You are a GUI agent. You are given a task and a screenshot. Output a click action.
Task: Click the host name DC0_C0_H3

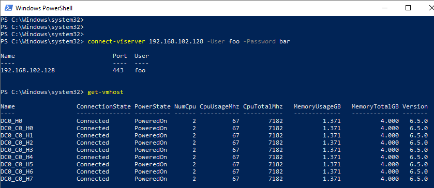[x=17, y=150]
